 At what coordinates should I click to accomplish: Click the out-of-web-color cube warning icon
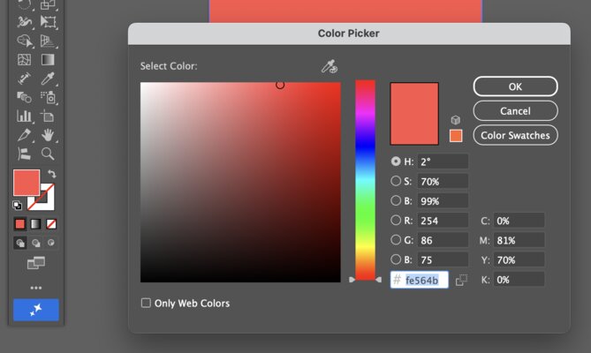click(456, 120)
